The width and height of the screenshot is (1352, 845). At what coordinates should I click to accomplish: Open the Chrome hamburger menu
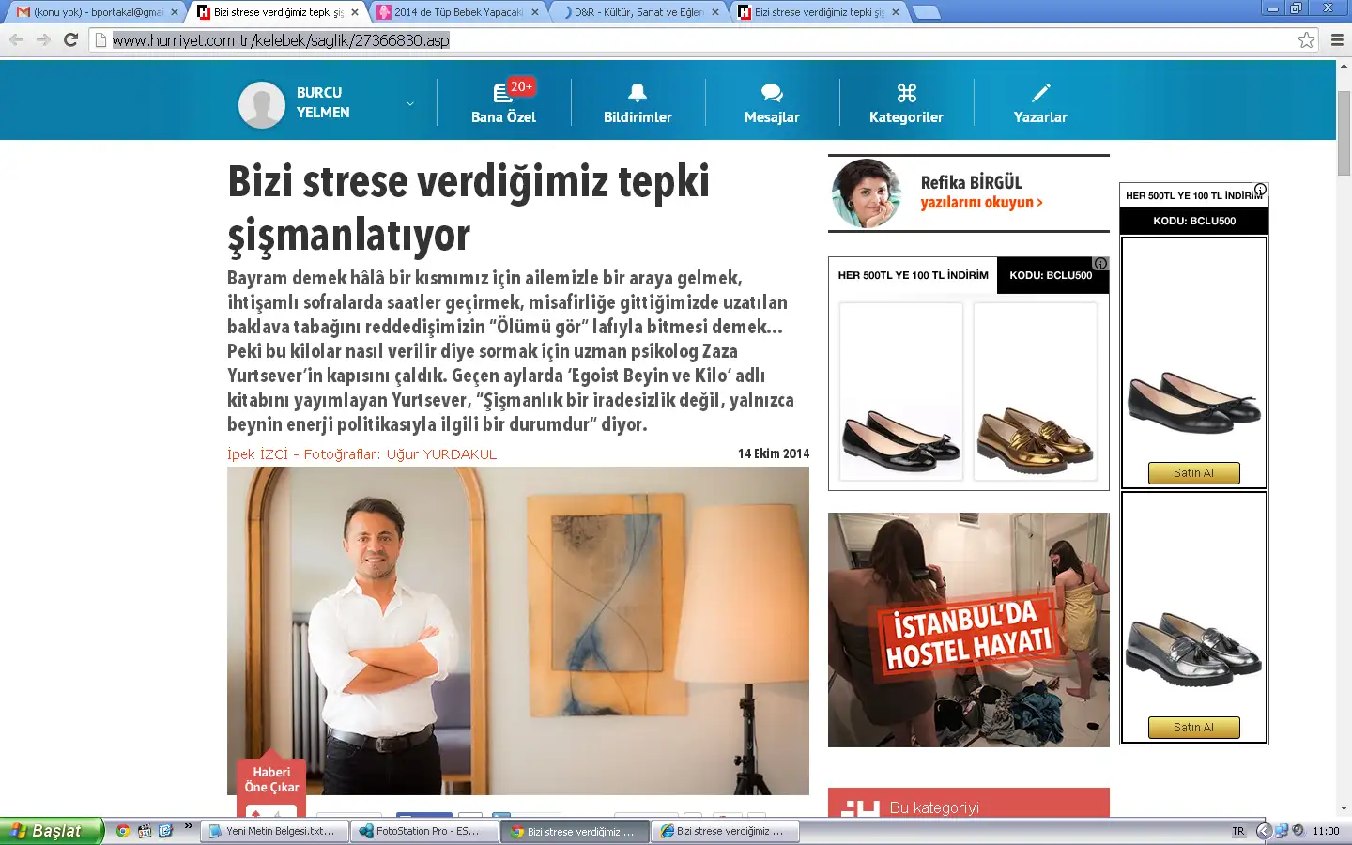click(x=1337, y=39)
